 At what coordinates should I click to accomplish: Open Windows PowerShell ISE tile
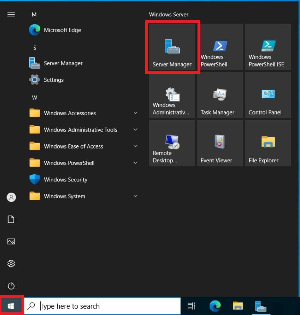tap(268, 48)
